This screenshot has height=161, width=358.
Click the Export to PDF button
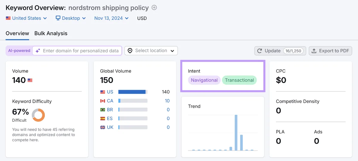(x=331, y=51)
